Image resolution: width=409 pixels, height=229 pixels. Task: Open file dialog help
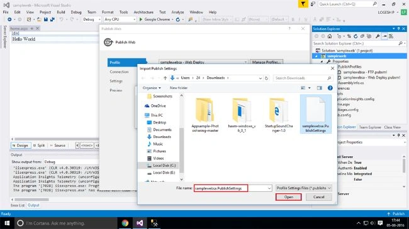coord(330,88)
